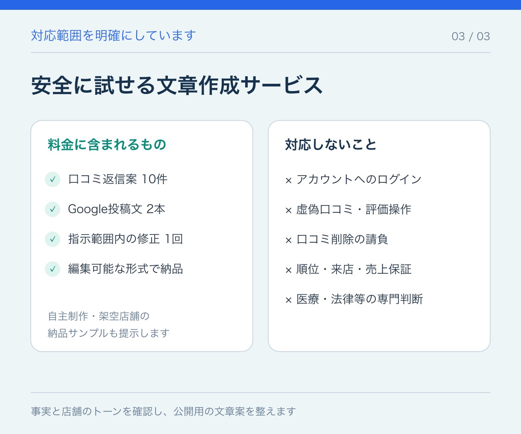Image resolution: width=521 pixels, height=434 pixels.
Task: Click the × mark before アカウントへのログイン
Action: [x=289, y=181]
